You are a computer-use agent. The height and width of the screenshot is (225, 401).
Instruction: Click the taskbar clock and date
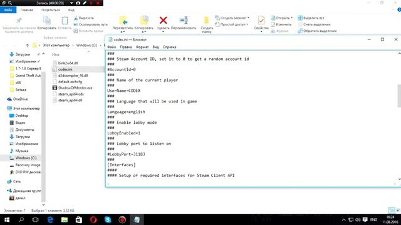[x=390, y=219]
